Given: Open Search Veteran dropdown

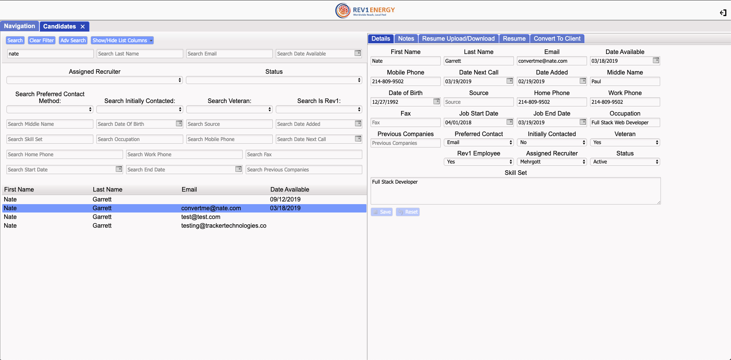Looking at the screenshot, I should (229, 109).
